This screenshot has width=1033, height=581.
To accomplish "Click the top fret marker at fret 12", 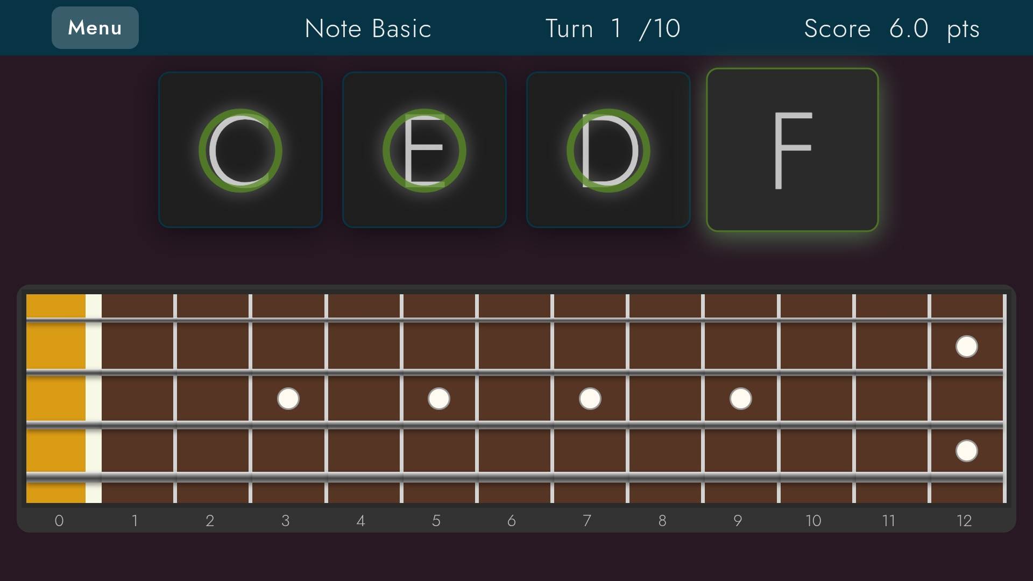I will point(967,347).
